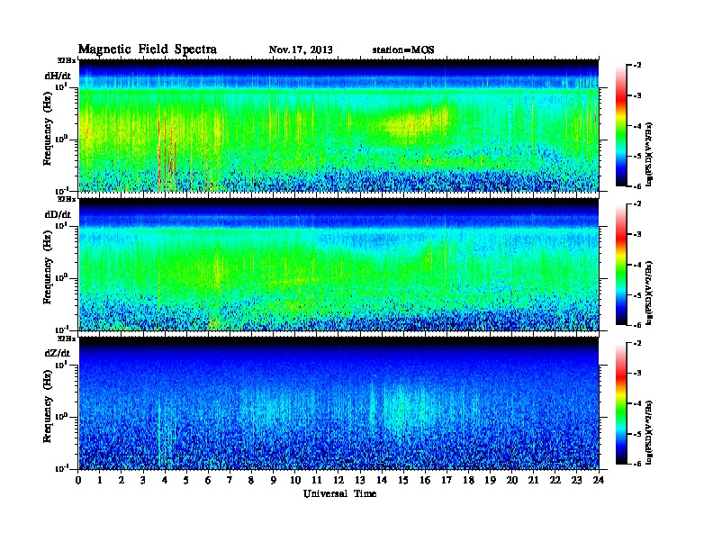
Task: Click hour '6' on the time axis
Action: click(209, 480)
